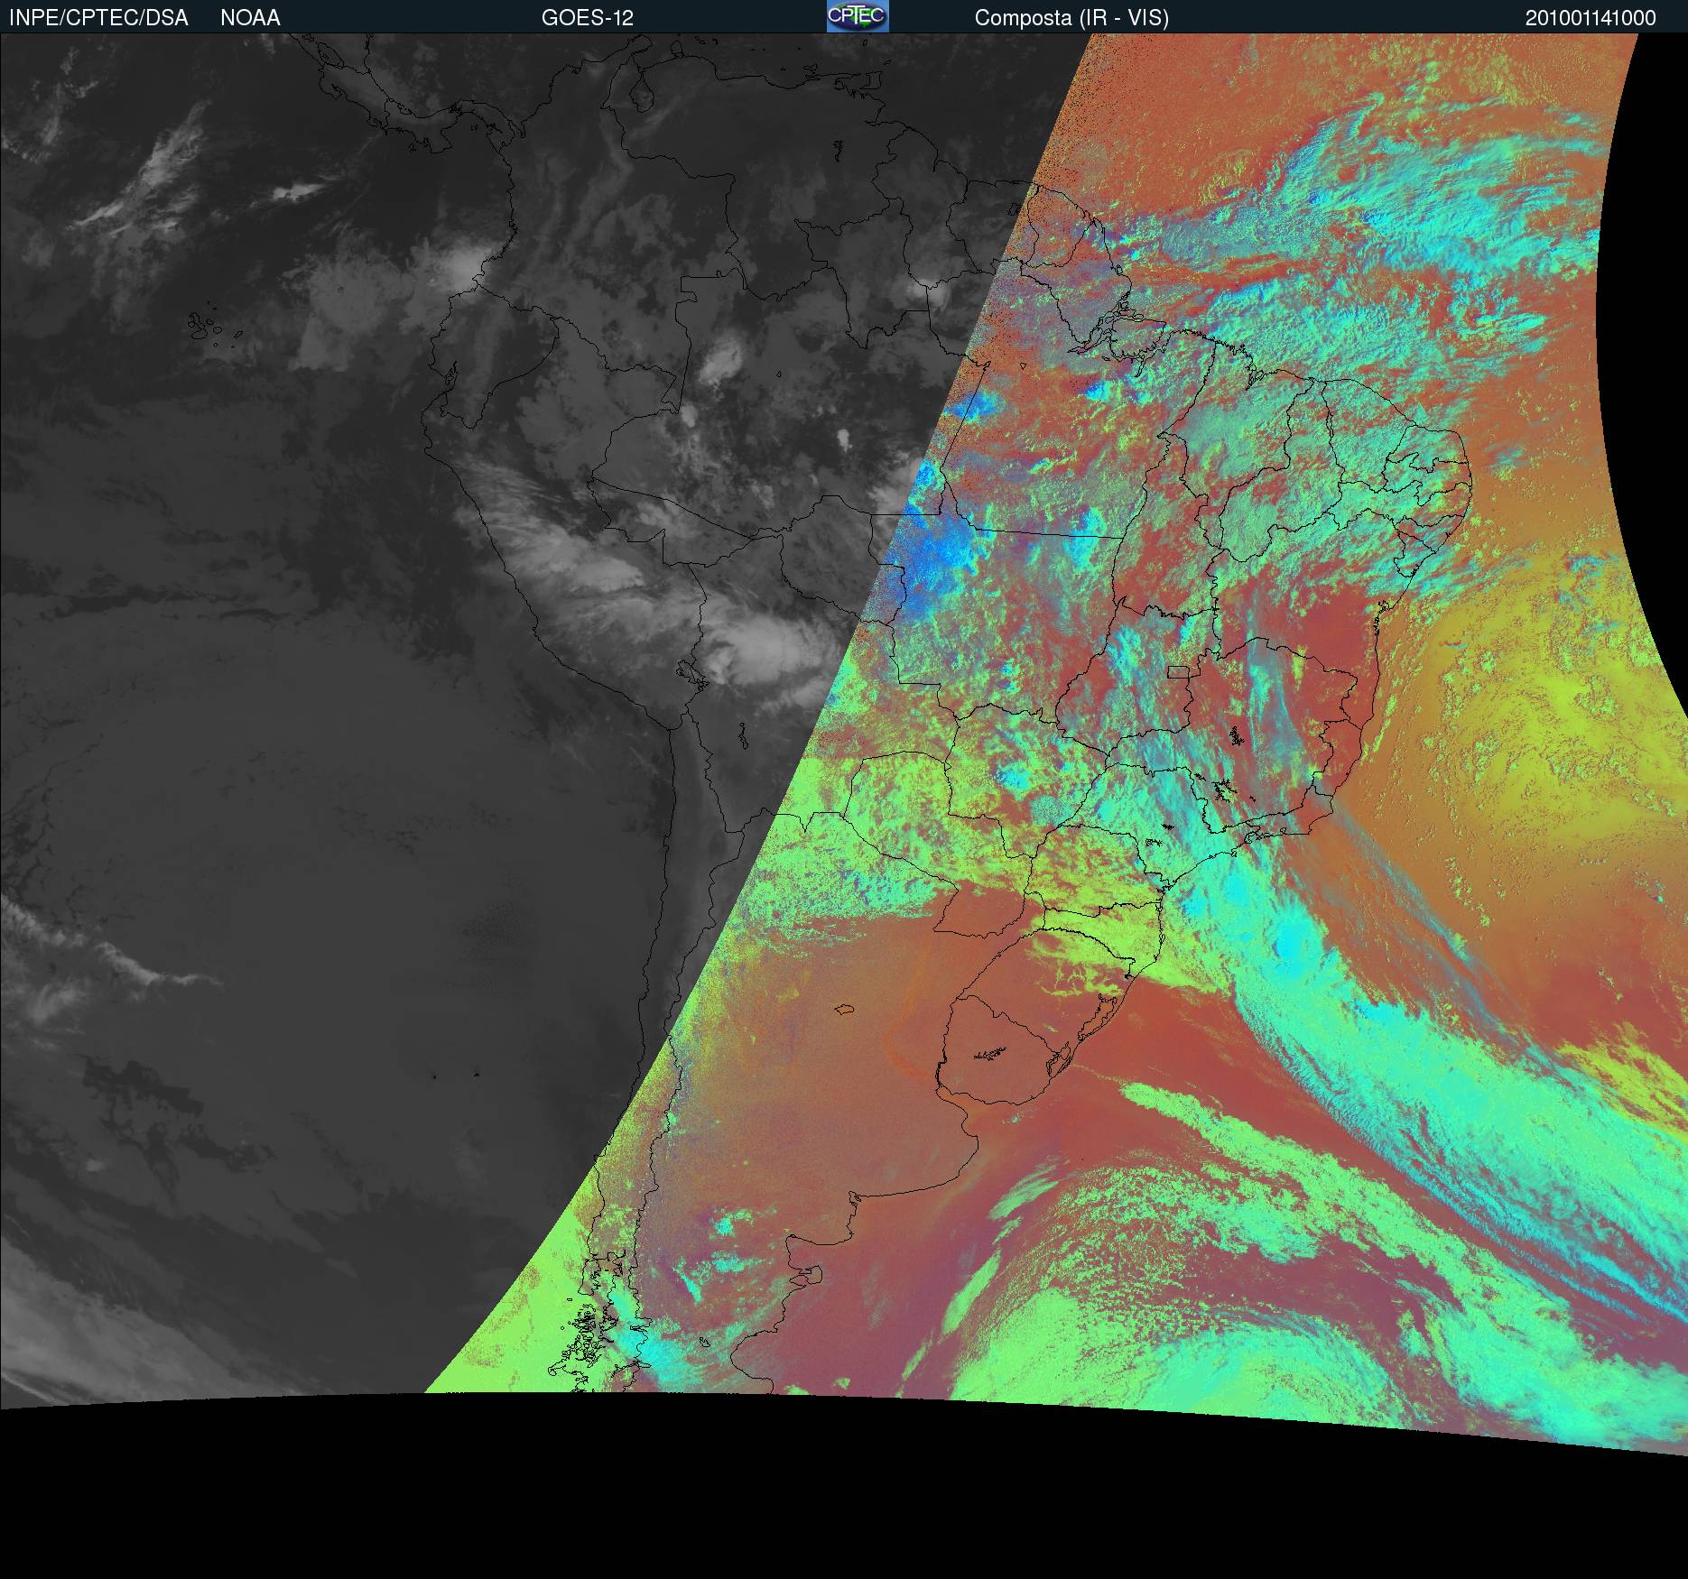Click the CPTEC logo in header

point(858,16)
